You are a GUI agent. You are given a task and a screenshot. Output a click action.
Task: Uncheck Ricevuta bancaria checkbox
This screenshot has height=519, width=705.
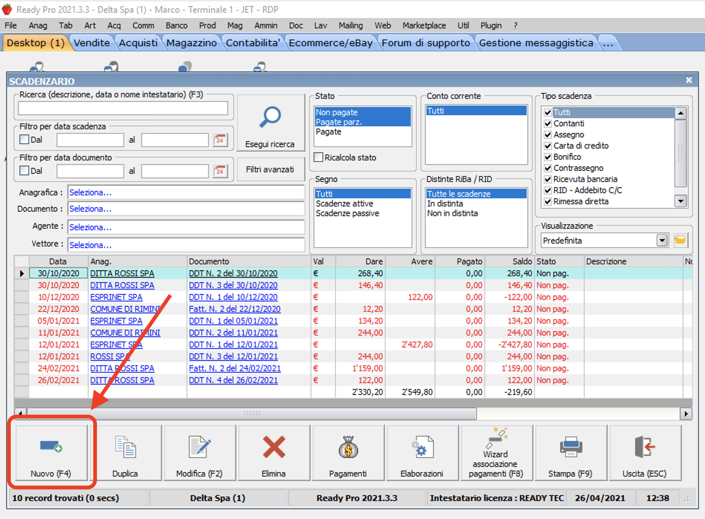click(x=548, y=179)
